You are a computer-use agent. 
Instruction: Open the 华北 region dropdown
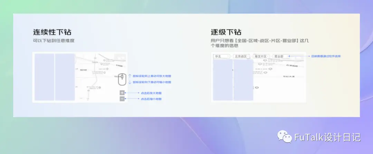[x=222, y=56]
